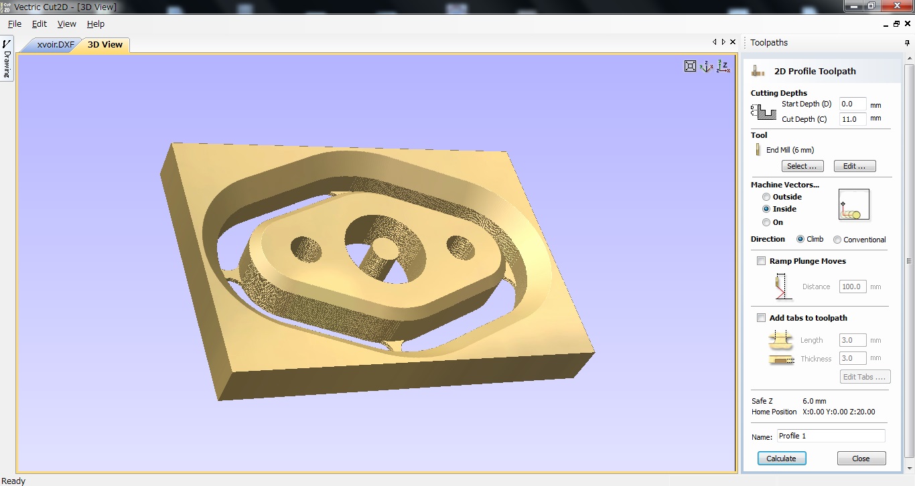Pin the Toolpaths panel with pushpin icon
The image size is (915, 486).
click(907, 43)
